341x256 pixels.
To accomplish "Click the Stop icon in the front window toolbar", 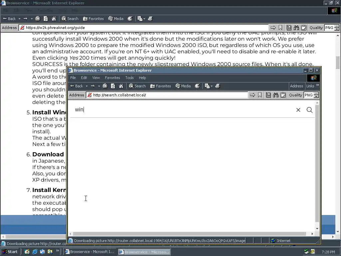I will 105,86.
